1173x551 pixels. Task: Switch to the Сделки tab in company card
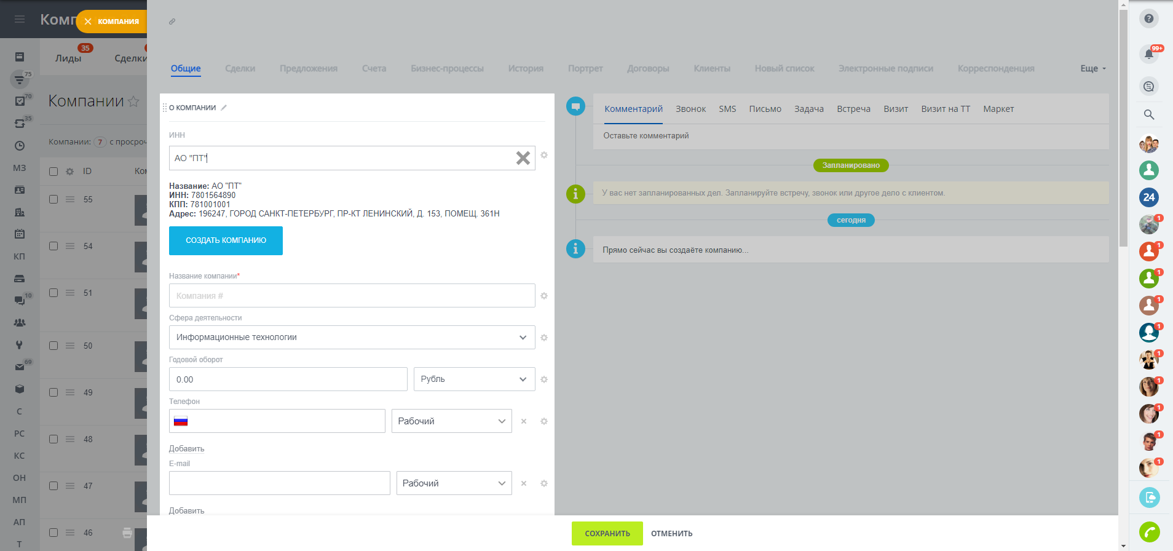coord(240,68)
